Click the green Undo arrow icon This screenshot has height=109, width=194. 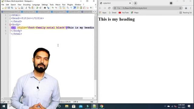[37, 8]
